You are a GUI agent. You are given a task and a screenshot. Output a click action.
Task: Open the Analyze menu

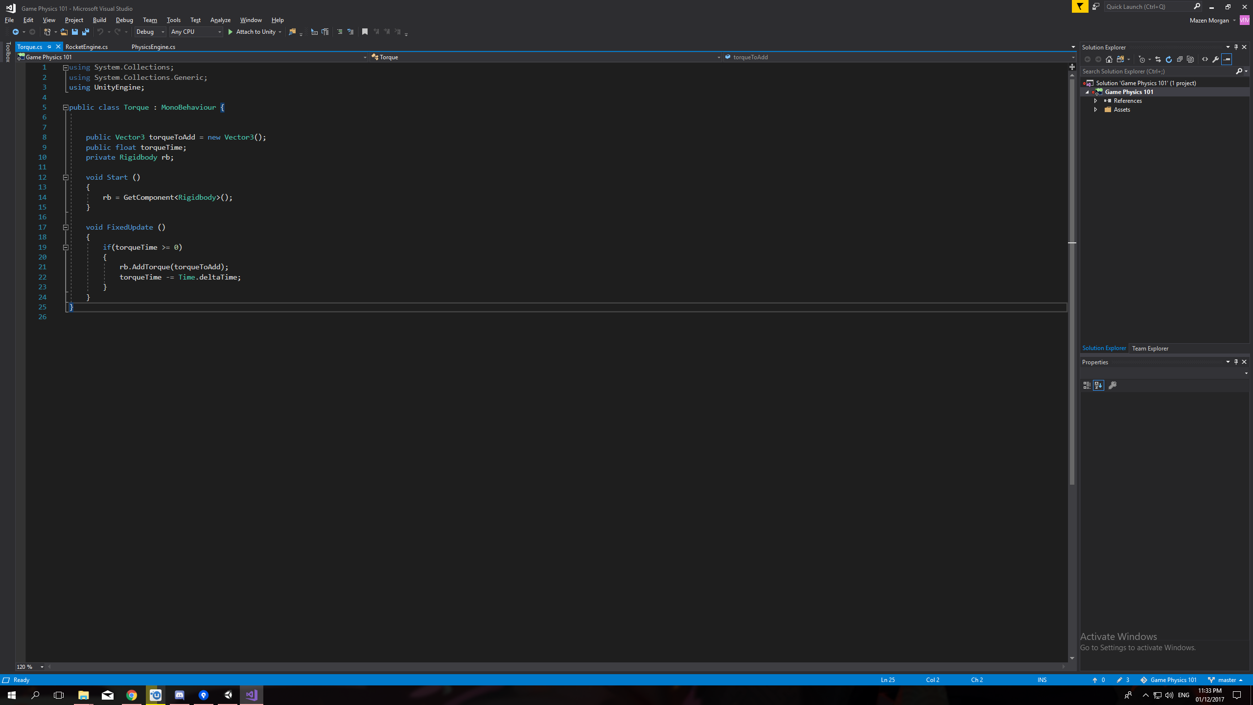click(x=220, y=20)
